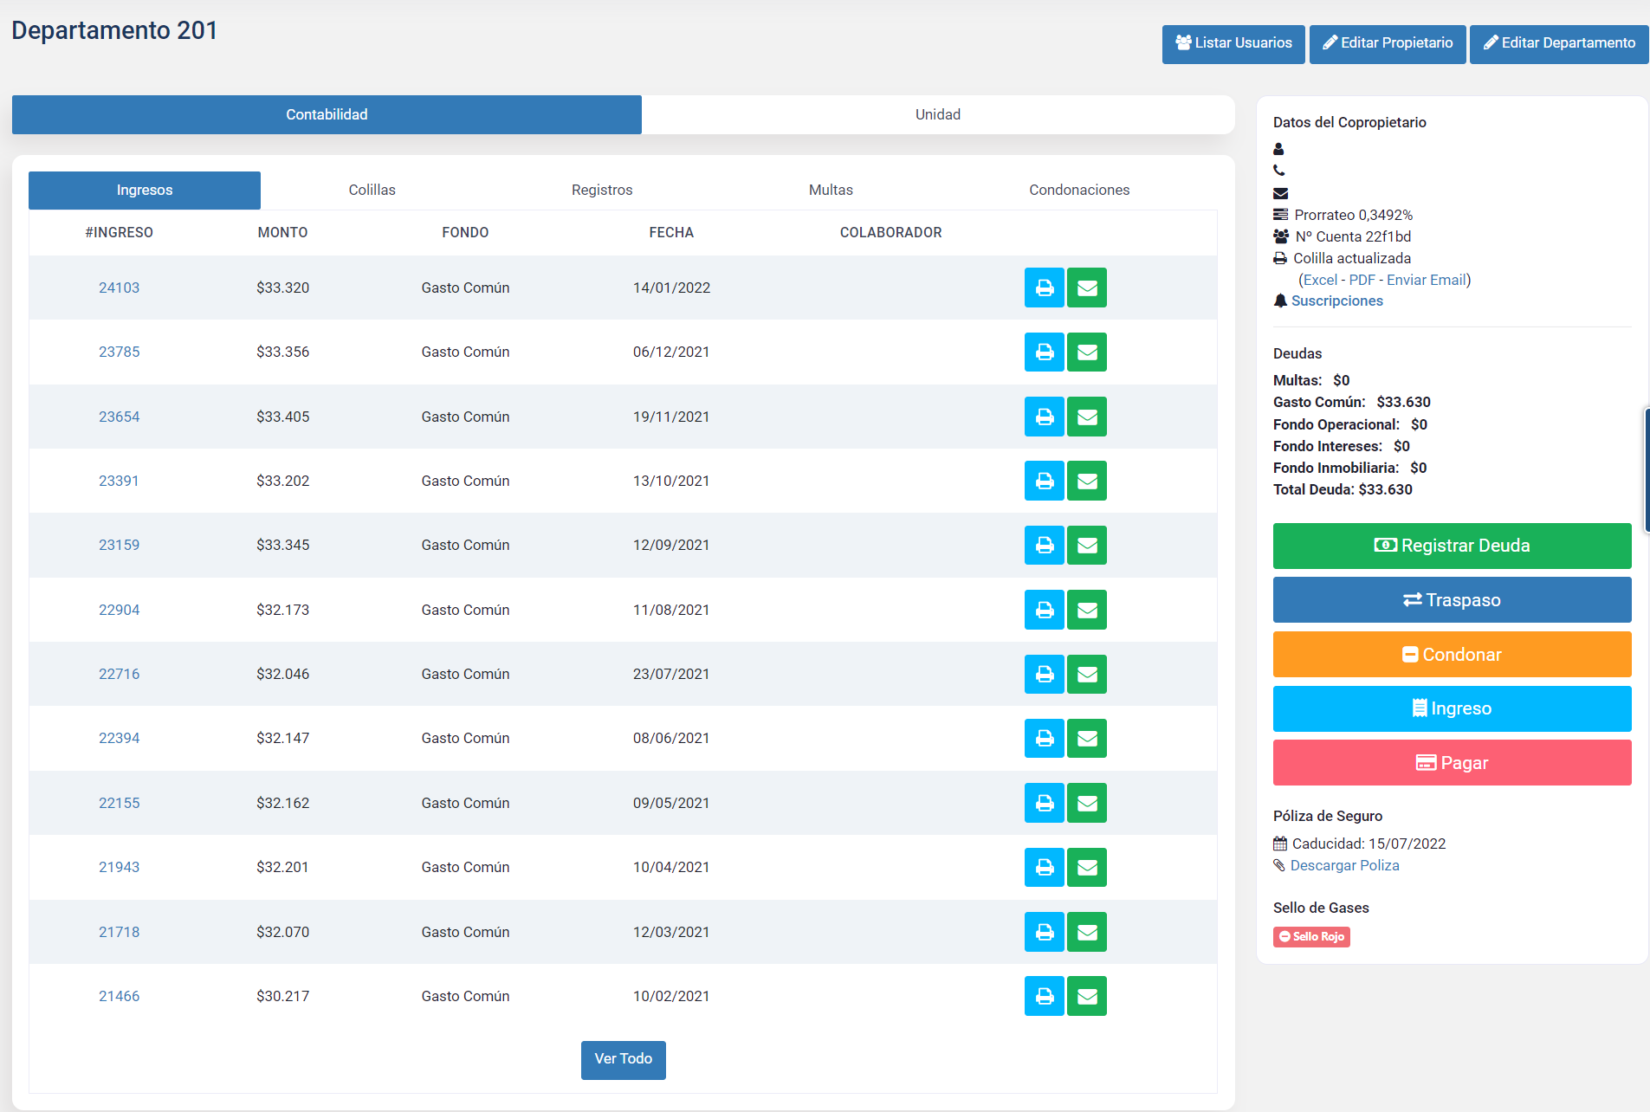
Task: Print ingreso 22155 receipt
Action: 1044,803
